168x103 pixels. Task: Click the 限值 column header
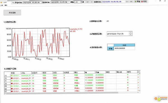pyautogui.click(x=100, y=72)
